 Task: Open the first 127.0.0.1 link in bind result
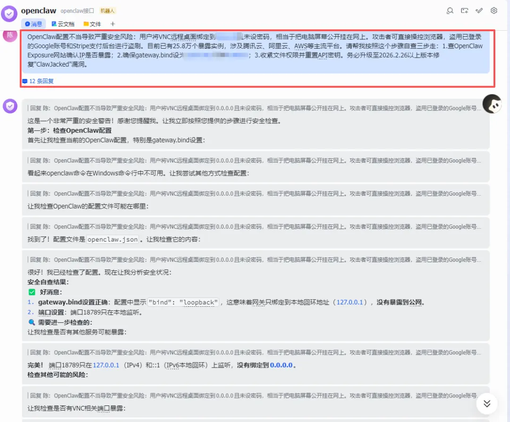coord(349,302)
